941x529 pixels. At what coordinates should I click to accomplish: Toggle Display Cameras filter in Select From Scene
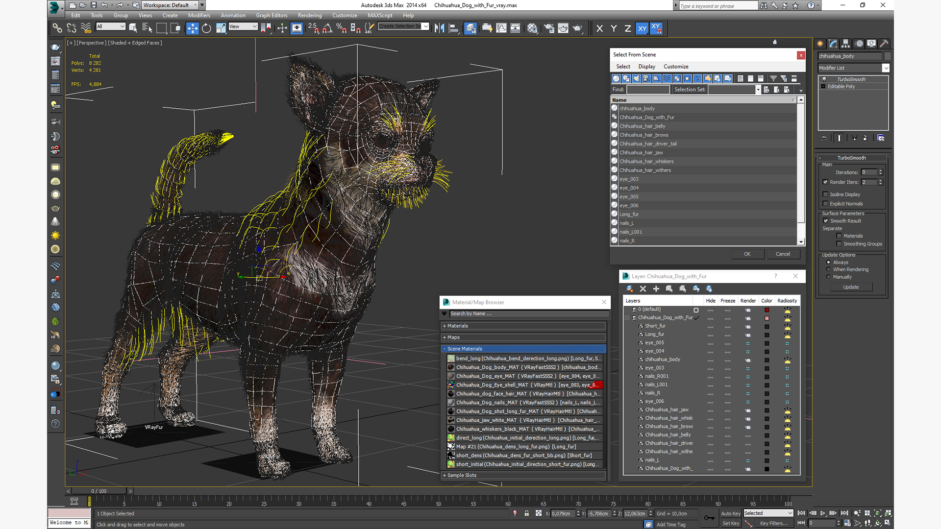646,78
